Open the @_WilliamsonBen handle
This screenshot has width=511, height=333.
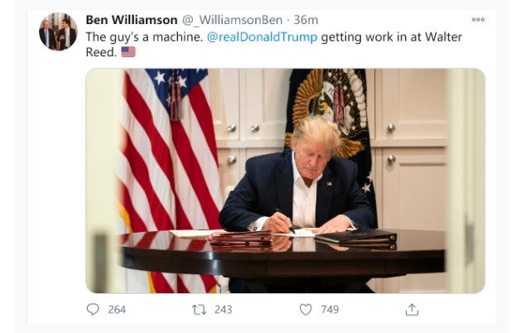click(x=232, y=20)
